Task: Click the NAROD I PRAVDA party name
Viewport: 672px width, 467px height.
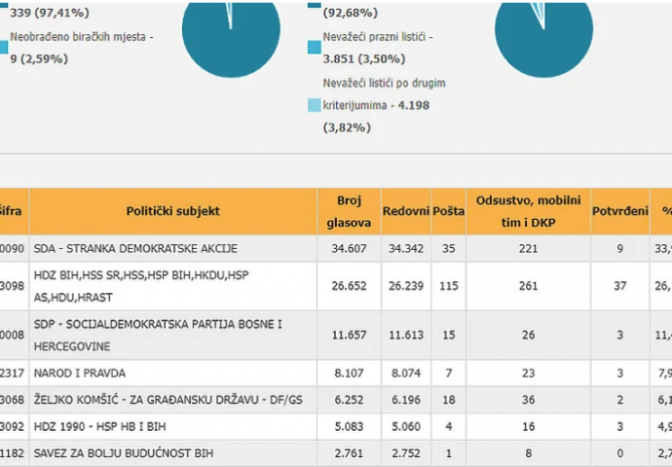Action: (x=80, y=373)
